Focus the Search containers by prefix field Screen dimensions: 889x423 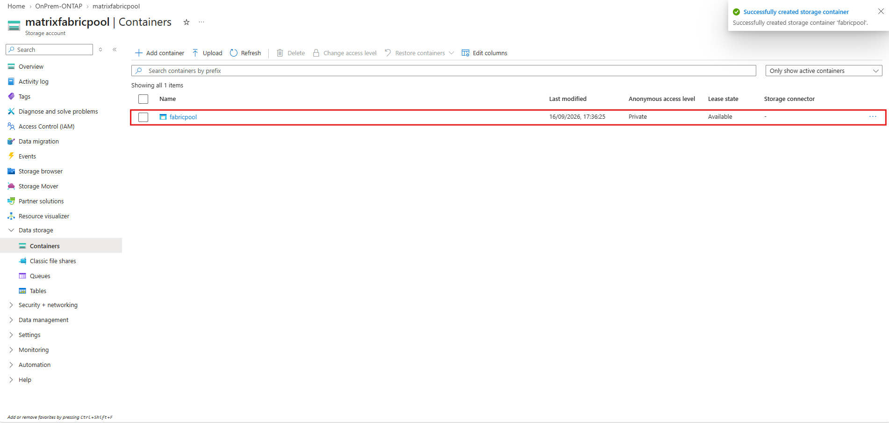(x=444, y=71)
